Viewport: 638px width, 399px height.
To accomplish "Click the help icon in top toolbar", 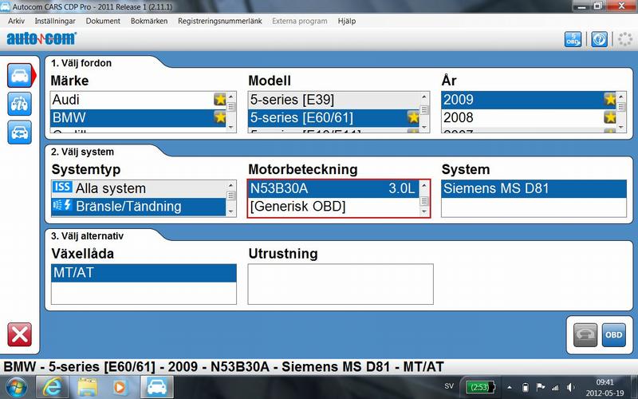I will 599,39.
